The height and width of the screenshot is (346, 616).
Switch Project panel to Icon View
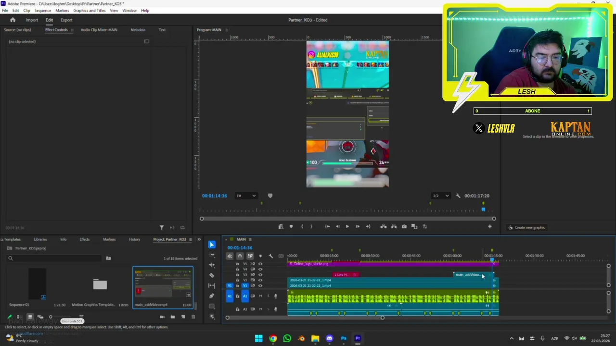pos(30,317)
